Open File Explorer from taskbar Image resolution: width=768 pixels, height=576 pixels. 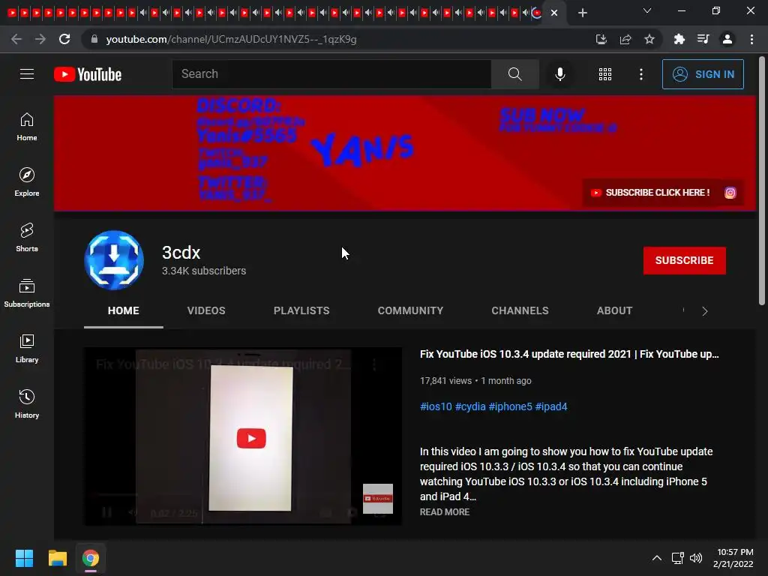[57, 558]
